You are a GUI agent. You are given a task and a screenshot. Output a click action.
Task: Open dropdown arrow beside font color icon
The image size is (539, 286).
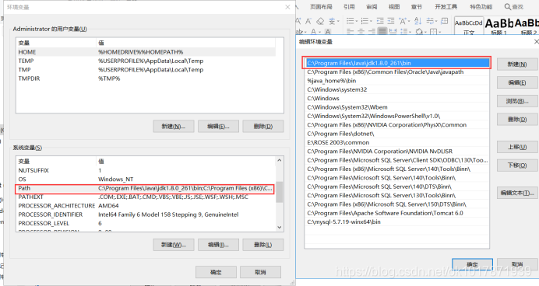[x=319, y=32]
